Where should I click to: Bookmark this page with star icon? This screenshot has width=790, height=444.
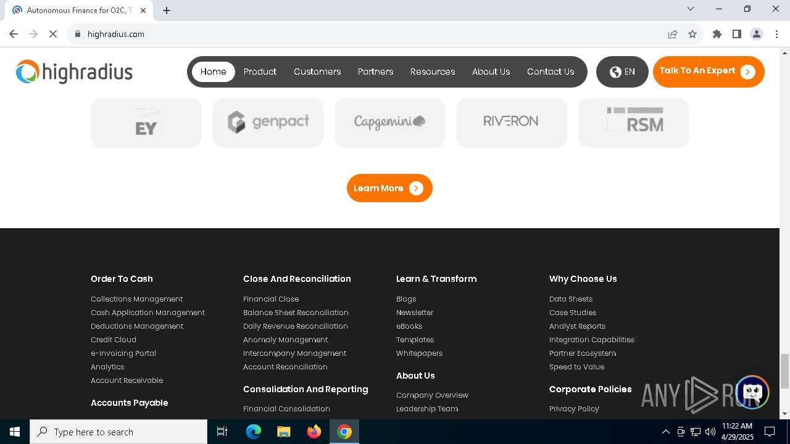coord(692,34)
